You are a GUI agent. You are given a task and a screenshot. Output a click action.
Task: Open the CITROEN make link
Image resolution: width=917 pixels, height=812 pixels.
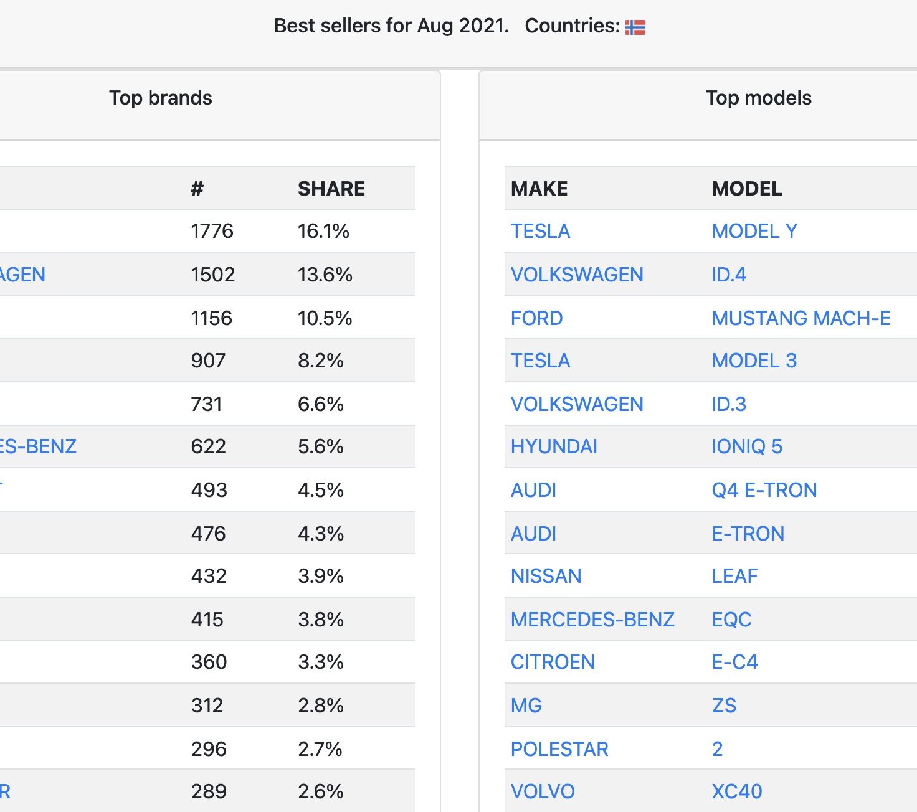pyautogui.click(x=553, y=662)
